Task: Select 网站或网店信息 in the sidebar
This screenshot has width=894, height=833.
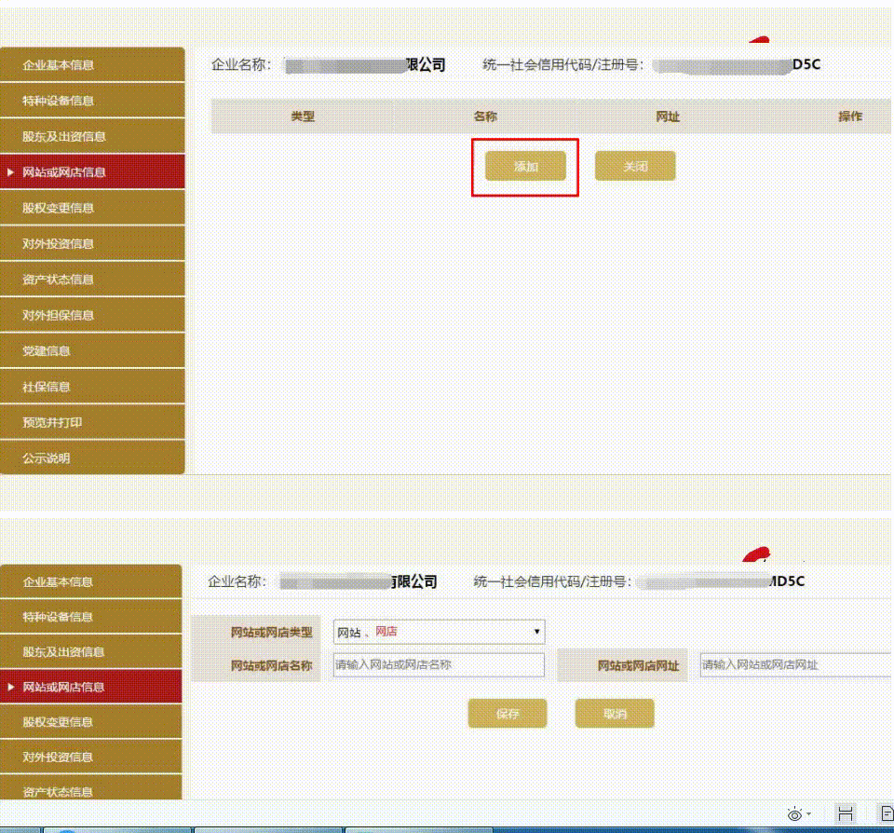Action: [64, 171]
